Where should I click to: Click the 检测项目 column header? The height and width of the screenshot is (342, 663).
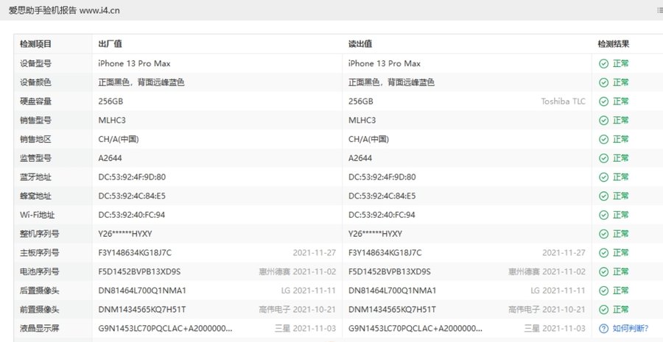pyautogui.click(x=35, y=44)
